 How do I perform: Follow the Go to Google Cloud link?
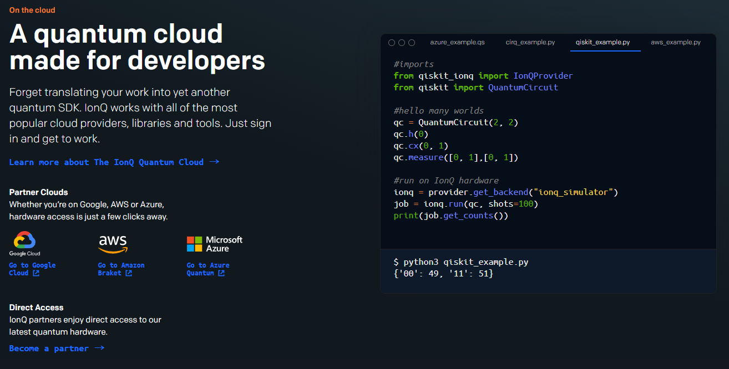32,269
